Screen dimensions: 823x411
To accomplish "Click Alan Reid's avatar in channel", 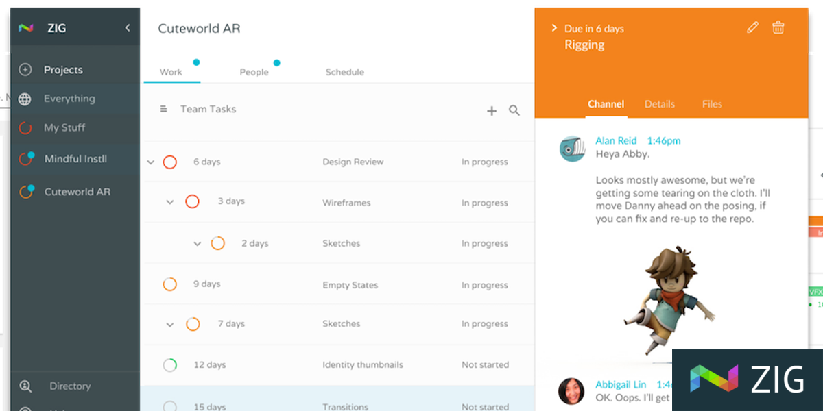I will click(572, 149).
